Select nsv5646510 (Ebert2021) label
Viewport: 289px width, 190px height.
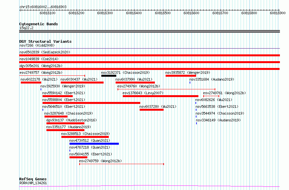[64, 106]
